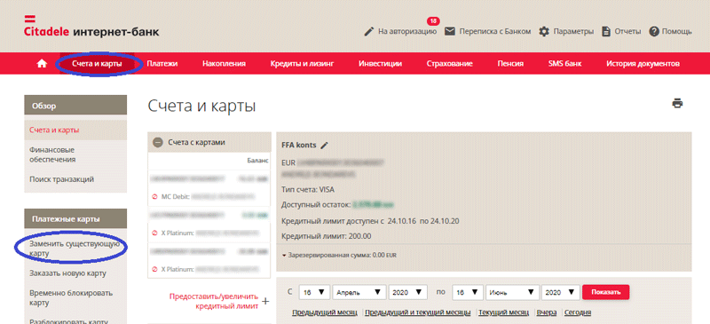Open Счета и карты in sidebar
The image size is (710, 324).
click(x=54, y=130)
